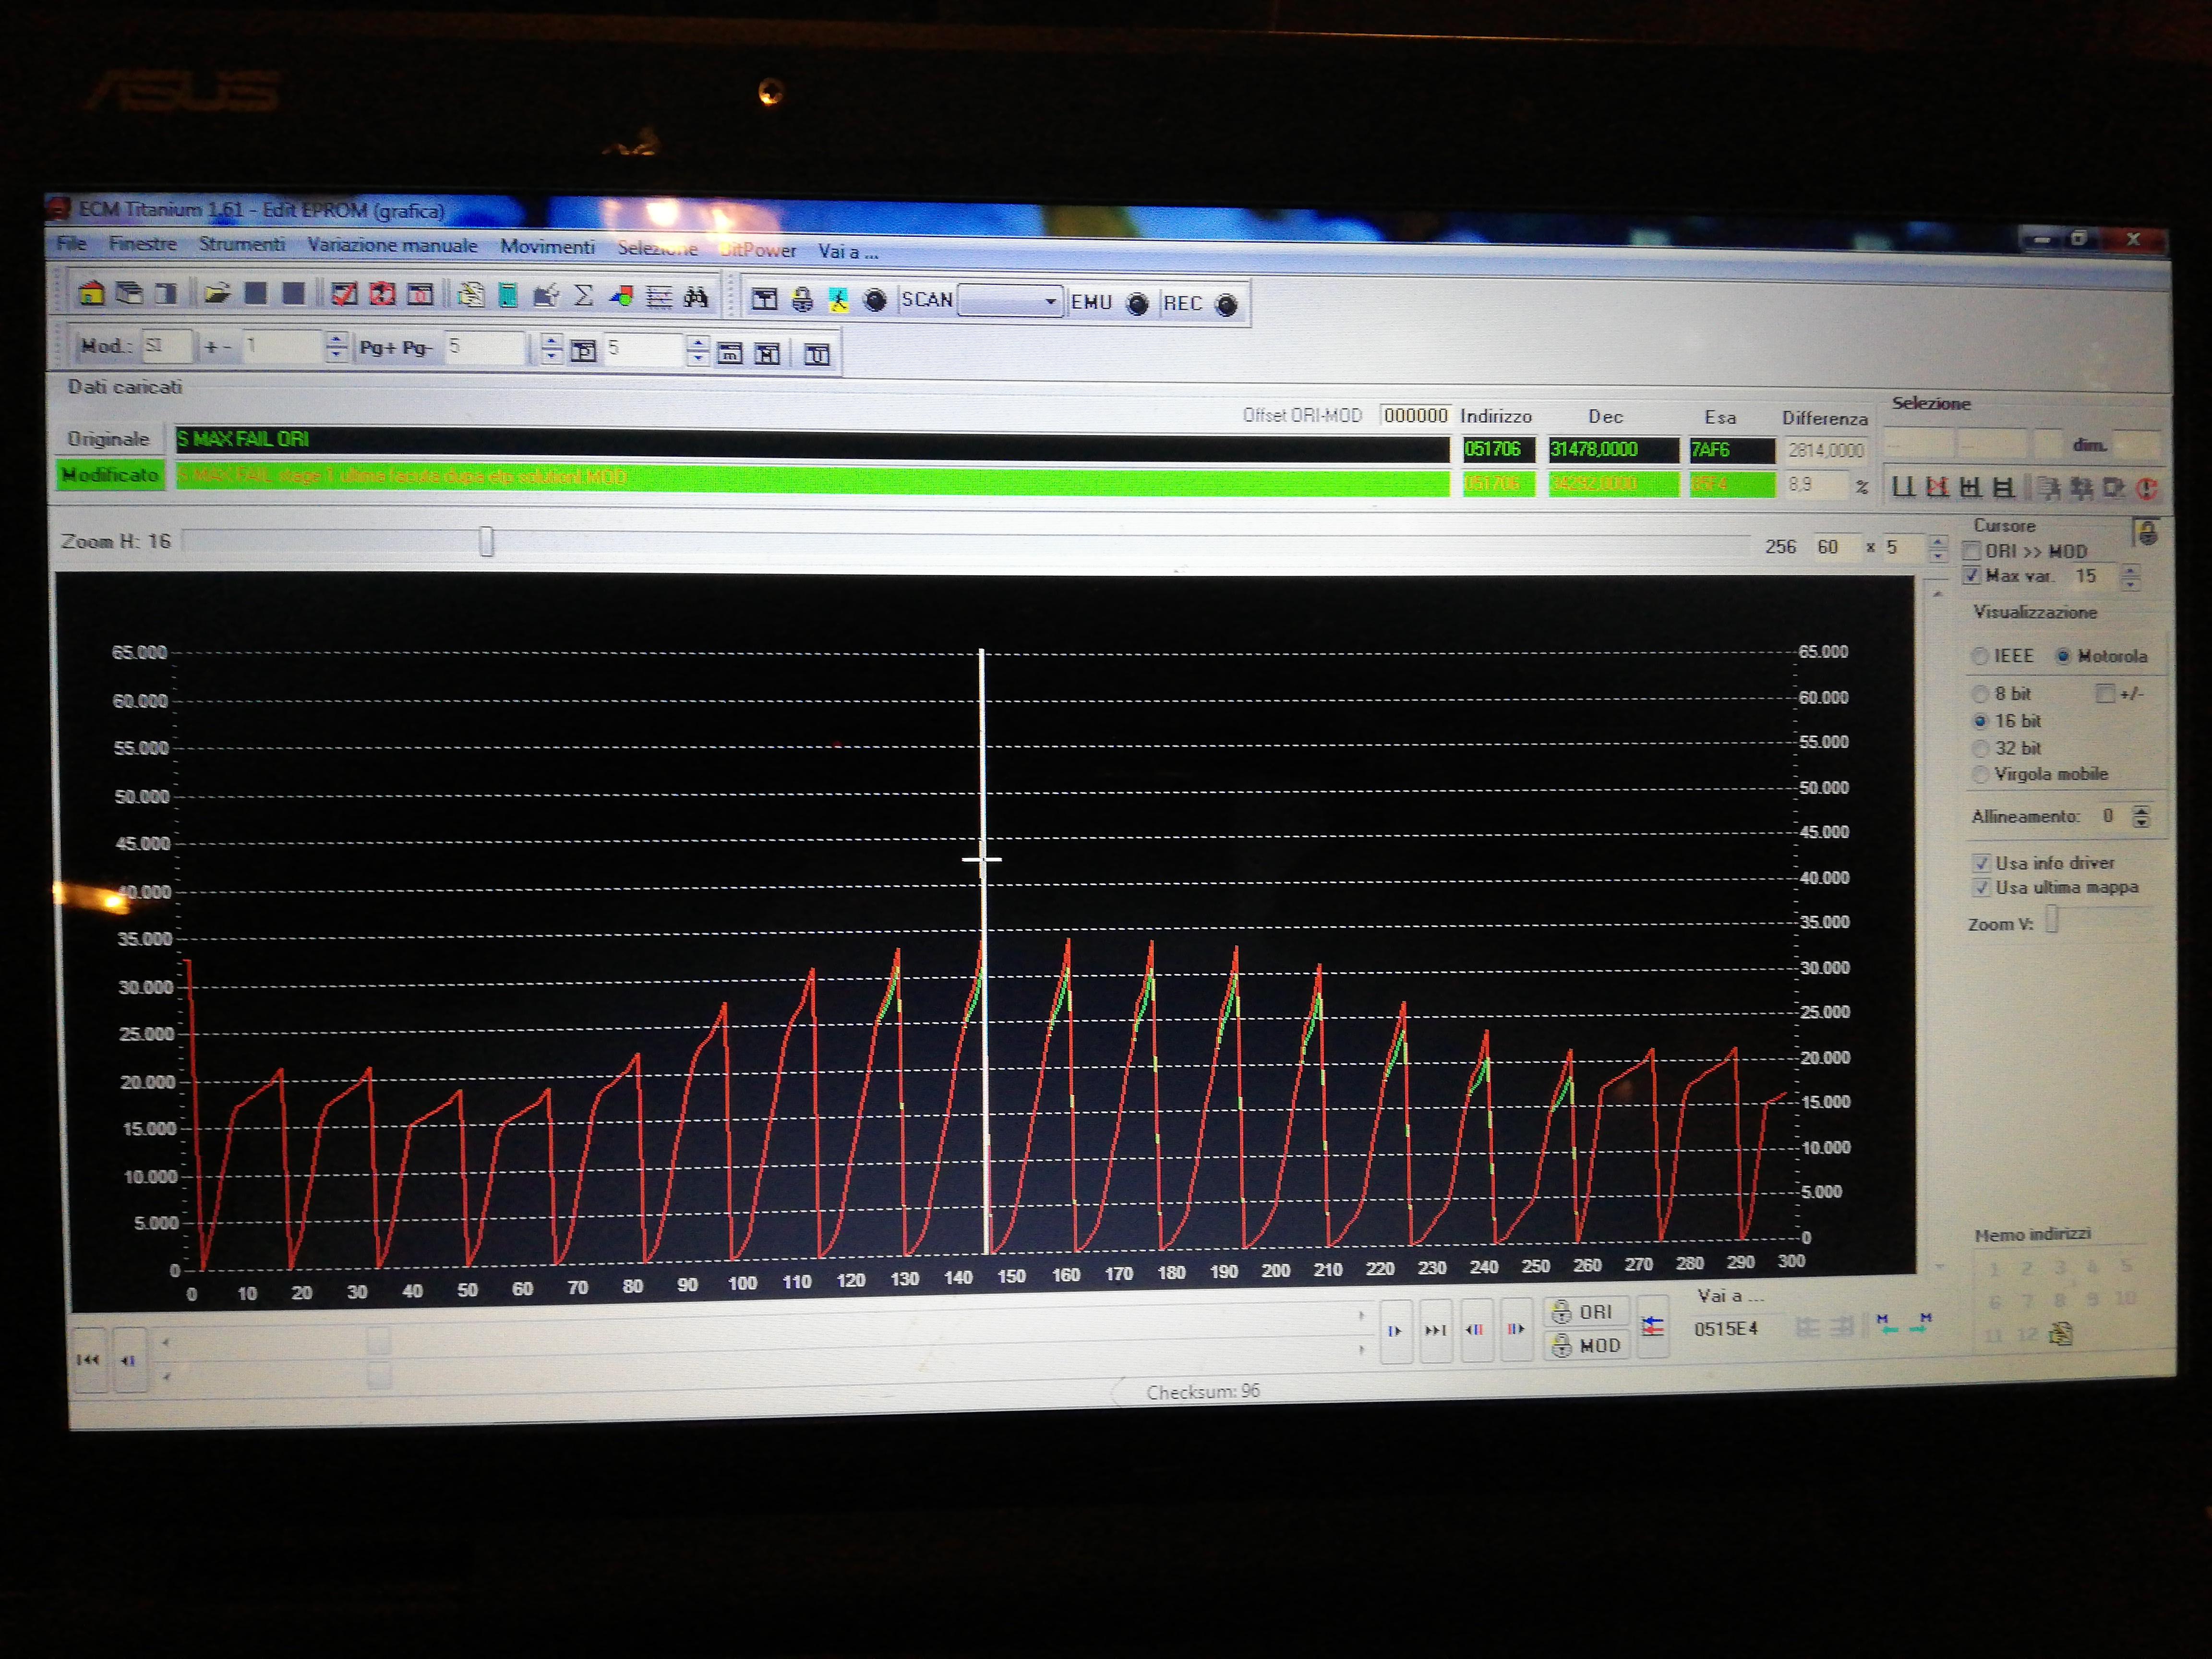2212x1659 pixels.
Task: Click the Zoom H slider handle
Action: (486, 541)
